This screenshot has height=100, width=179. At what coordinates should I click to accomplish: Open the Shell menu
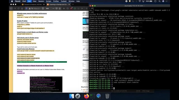coord(24,1)
